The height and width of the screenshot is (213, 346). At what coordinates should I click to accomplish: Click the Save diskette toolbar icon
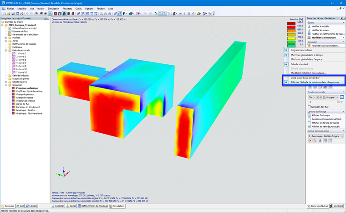click(x=13, y=14)
